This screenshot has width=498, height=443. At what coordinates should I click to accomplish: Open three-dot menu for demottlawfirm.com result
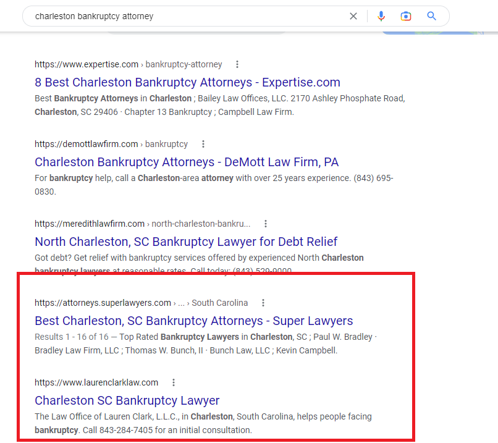point(203,144)
